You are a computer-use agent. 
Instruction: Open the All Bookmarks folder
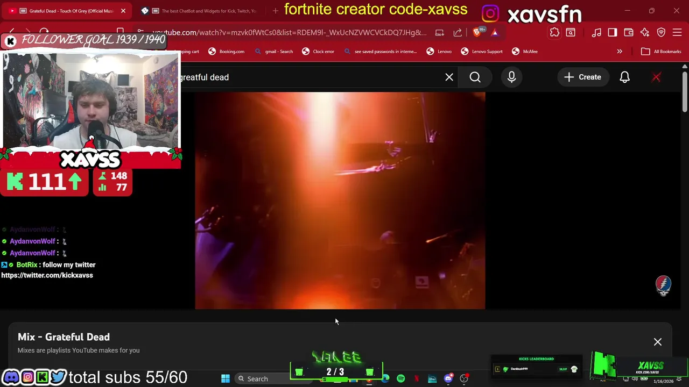[x=661, y=52]
